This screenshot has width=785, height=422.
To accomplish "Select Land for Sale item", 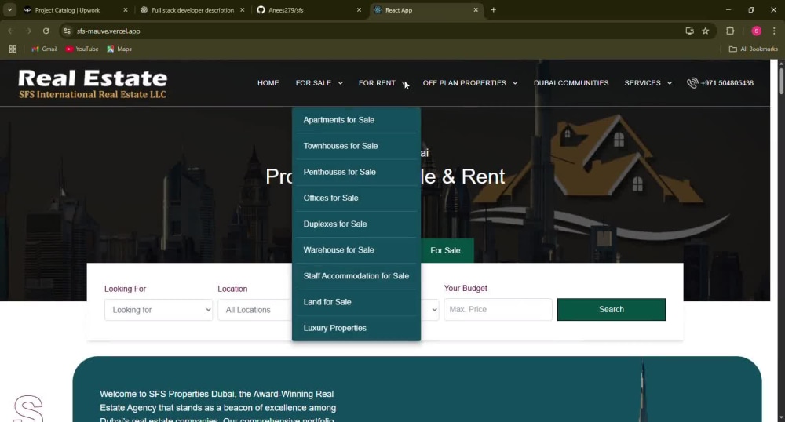I will pos(327,302).
